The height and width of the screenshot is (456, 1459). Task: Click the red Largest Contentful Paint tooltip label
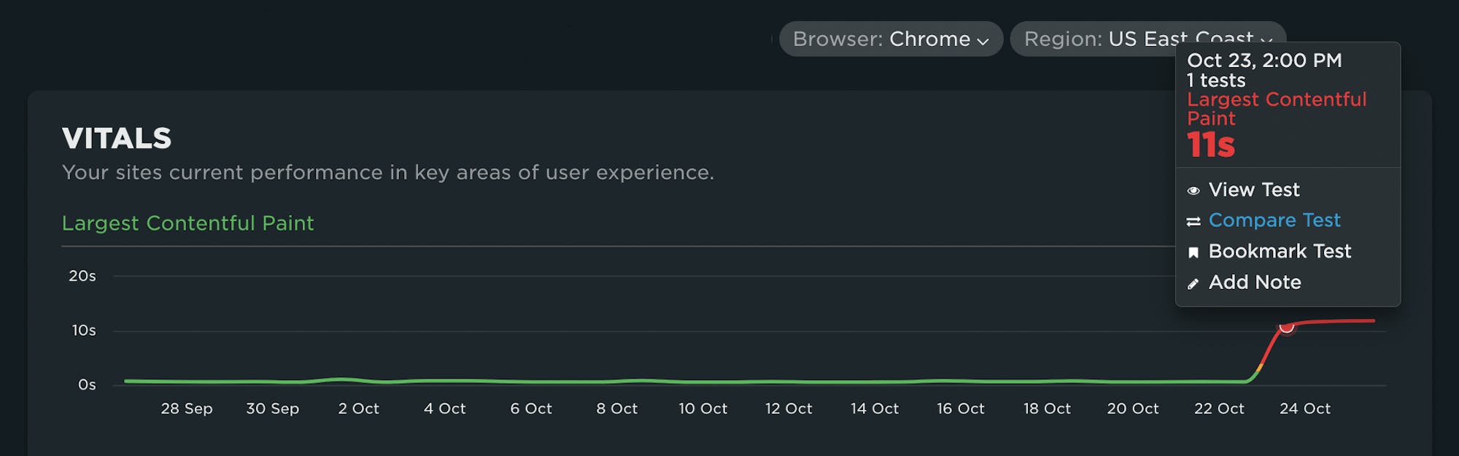click(x=1276, y=109)
